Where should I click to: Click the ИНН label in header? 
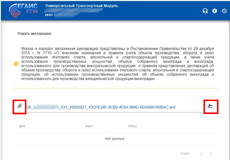click(x=49, y=15)
